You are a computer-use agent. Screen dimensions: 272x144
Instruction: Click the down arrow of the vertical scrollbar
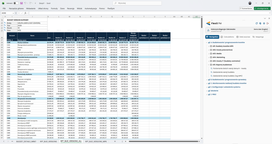(x=202, y=138)
